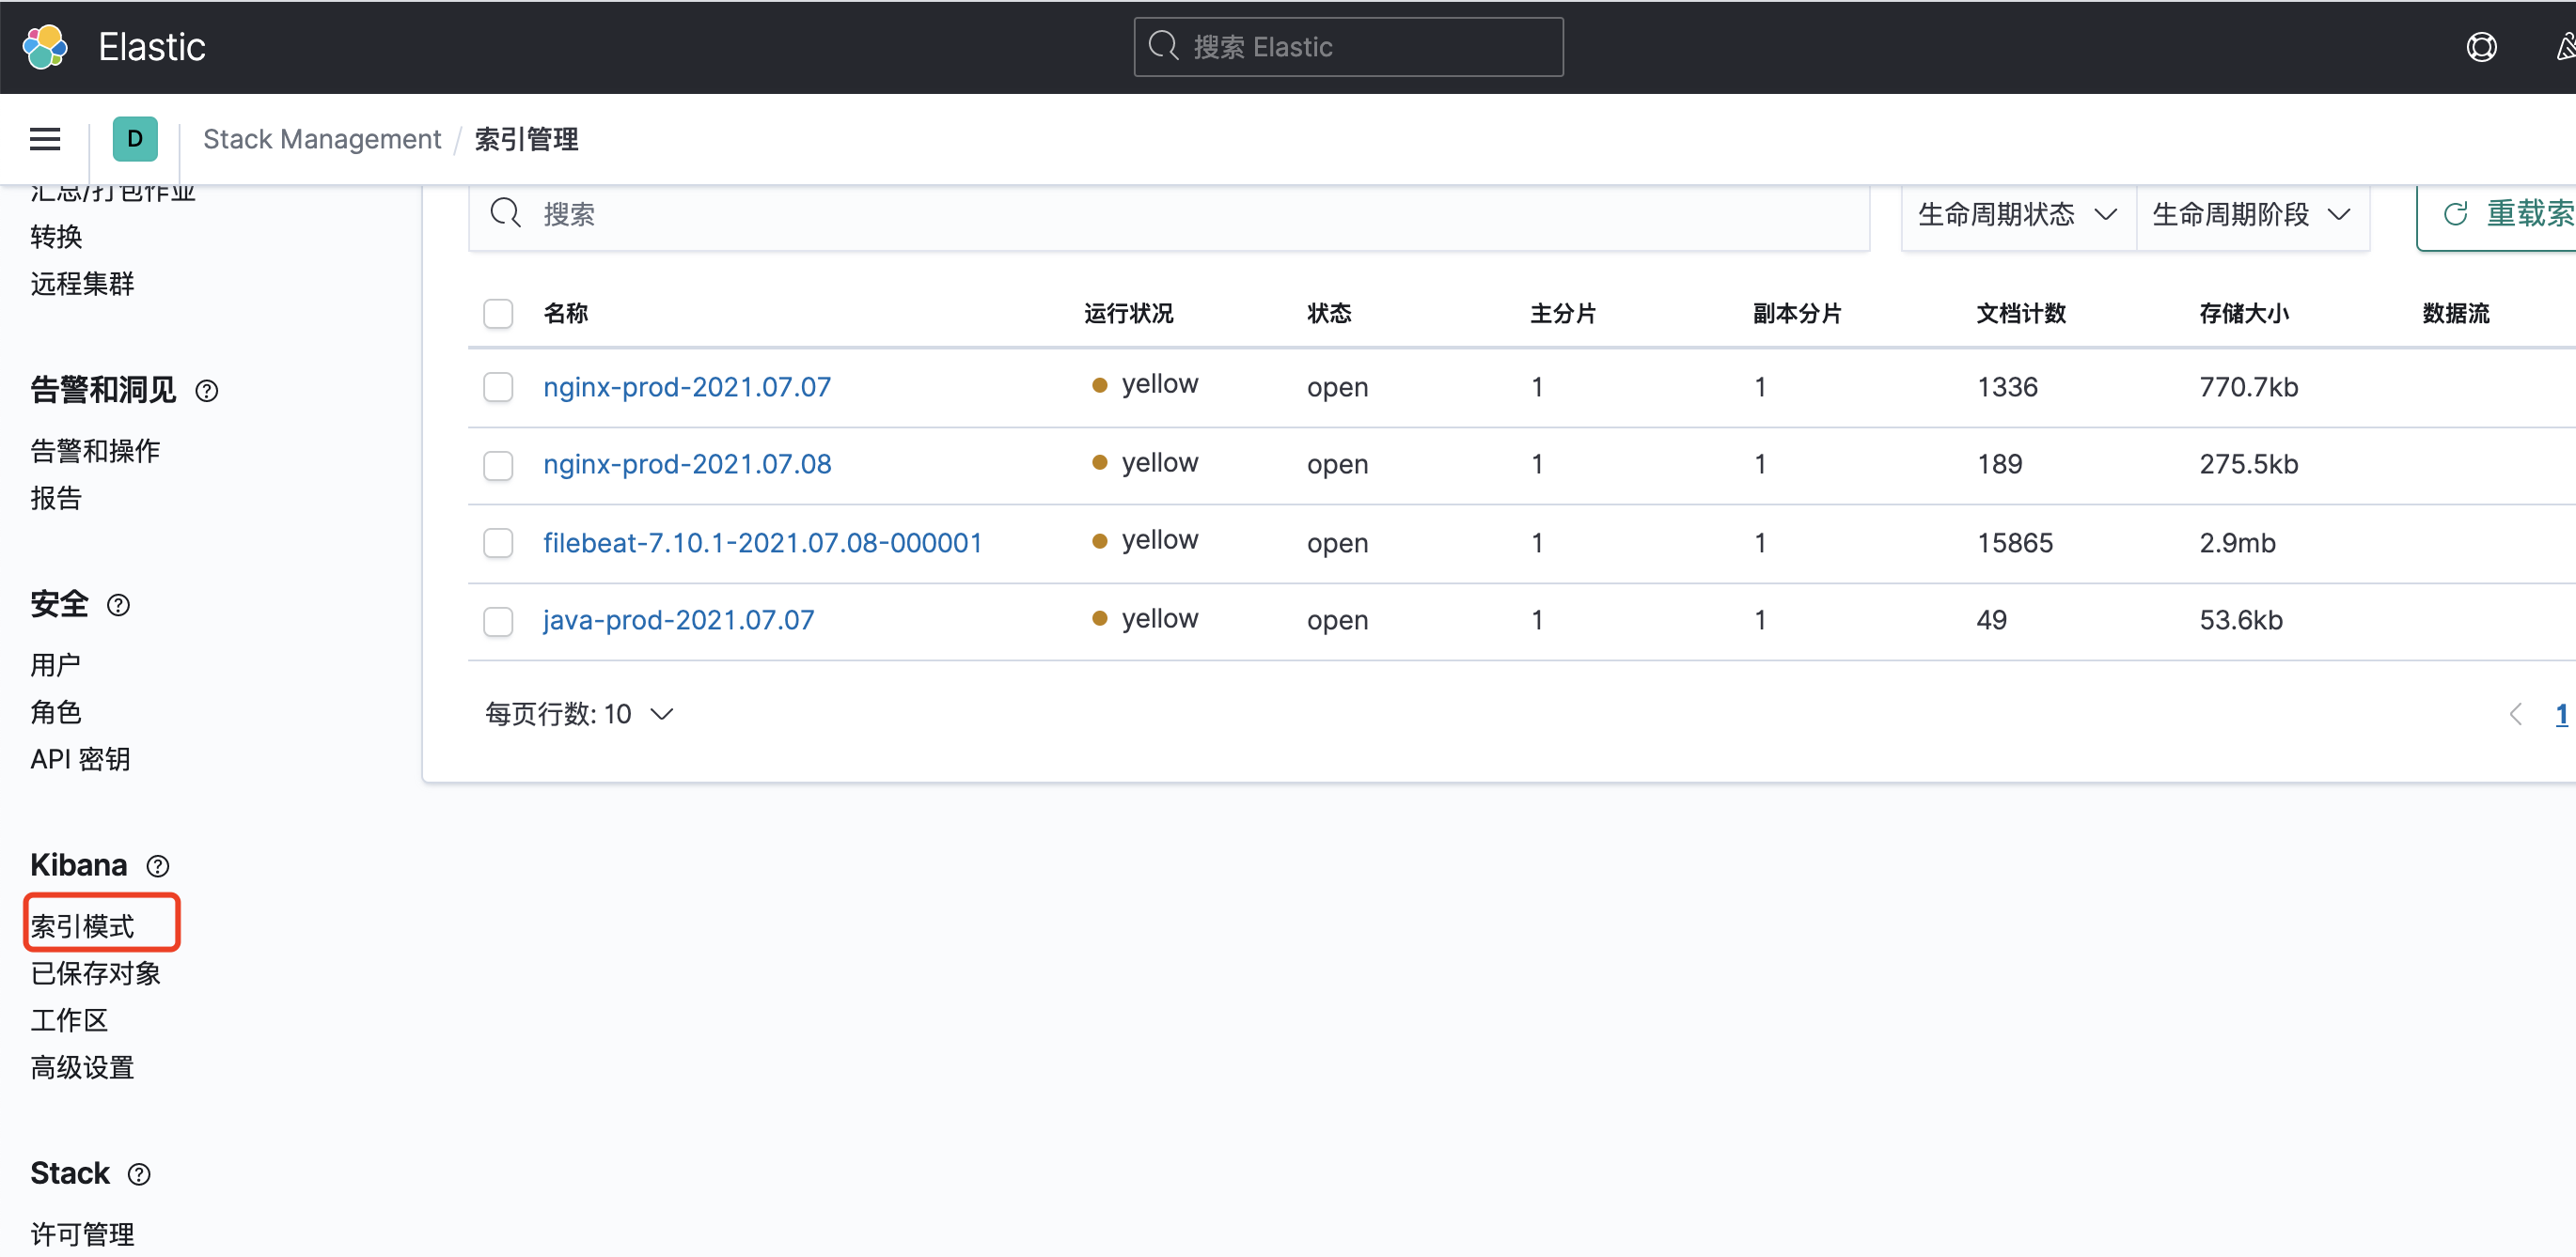
Task: Click help icon beside Stack heading
Action: (140, 1174)
